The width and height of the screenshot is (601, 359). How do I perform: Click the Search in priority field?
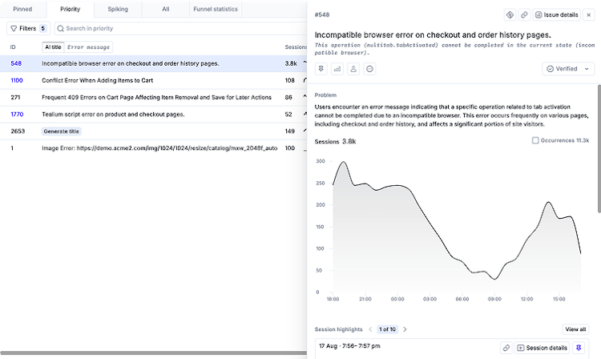coord(168,28)
